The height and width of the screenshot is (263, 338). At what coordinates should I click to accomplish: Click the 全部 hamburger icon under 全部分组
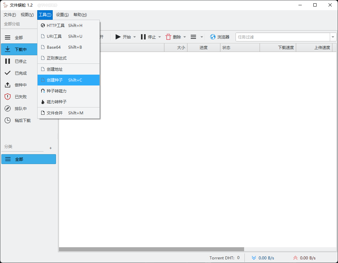(x=8, y=37)
